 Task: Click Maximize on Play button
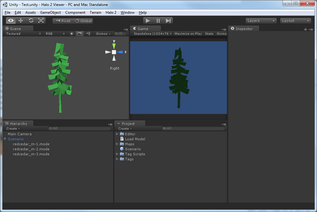(x=188, y=34)
